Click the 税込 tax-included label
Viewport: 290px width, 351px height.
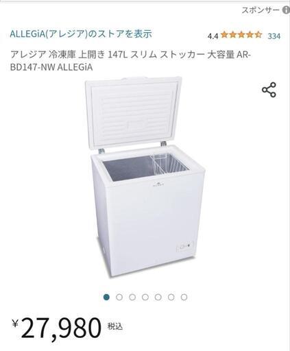click(115, 326)
